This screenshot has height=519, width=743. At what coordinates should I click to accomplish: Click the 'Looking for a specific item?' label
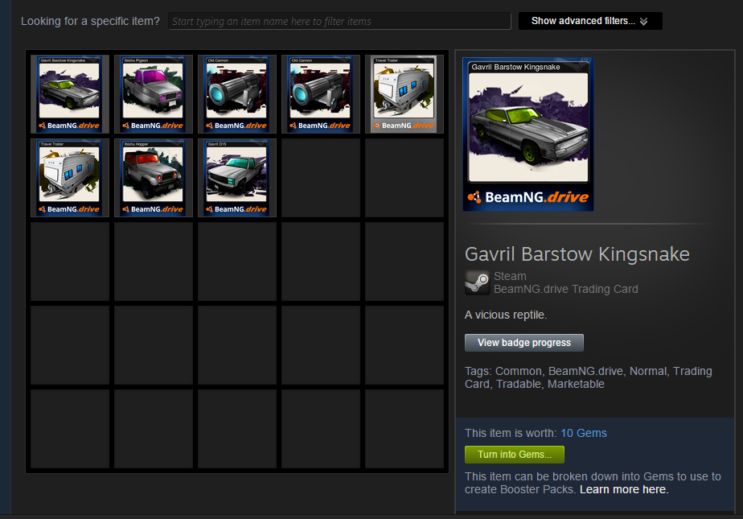91,22
